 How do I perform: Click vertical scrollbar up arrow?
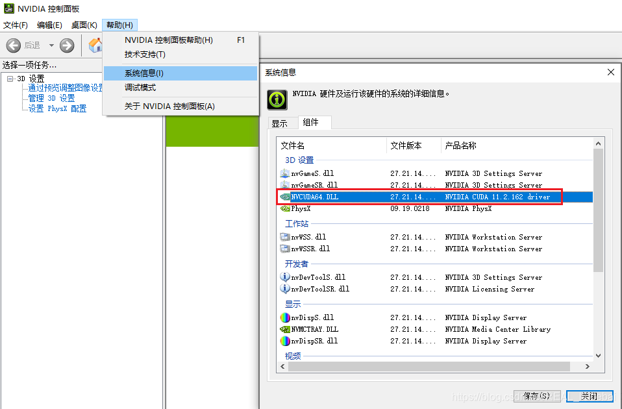coord(598,143)
